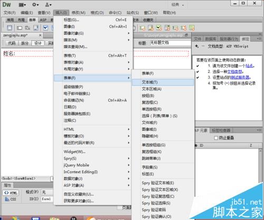Switch to 代码 view
Image resolution: width=264 pixels, height=220 pixels.
[x=12, y=43]
